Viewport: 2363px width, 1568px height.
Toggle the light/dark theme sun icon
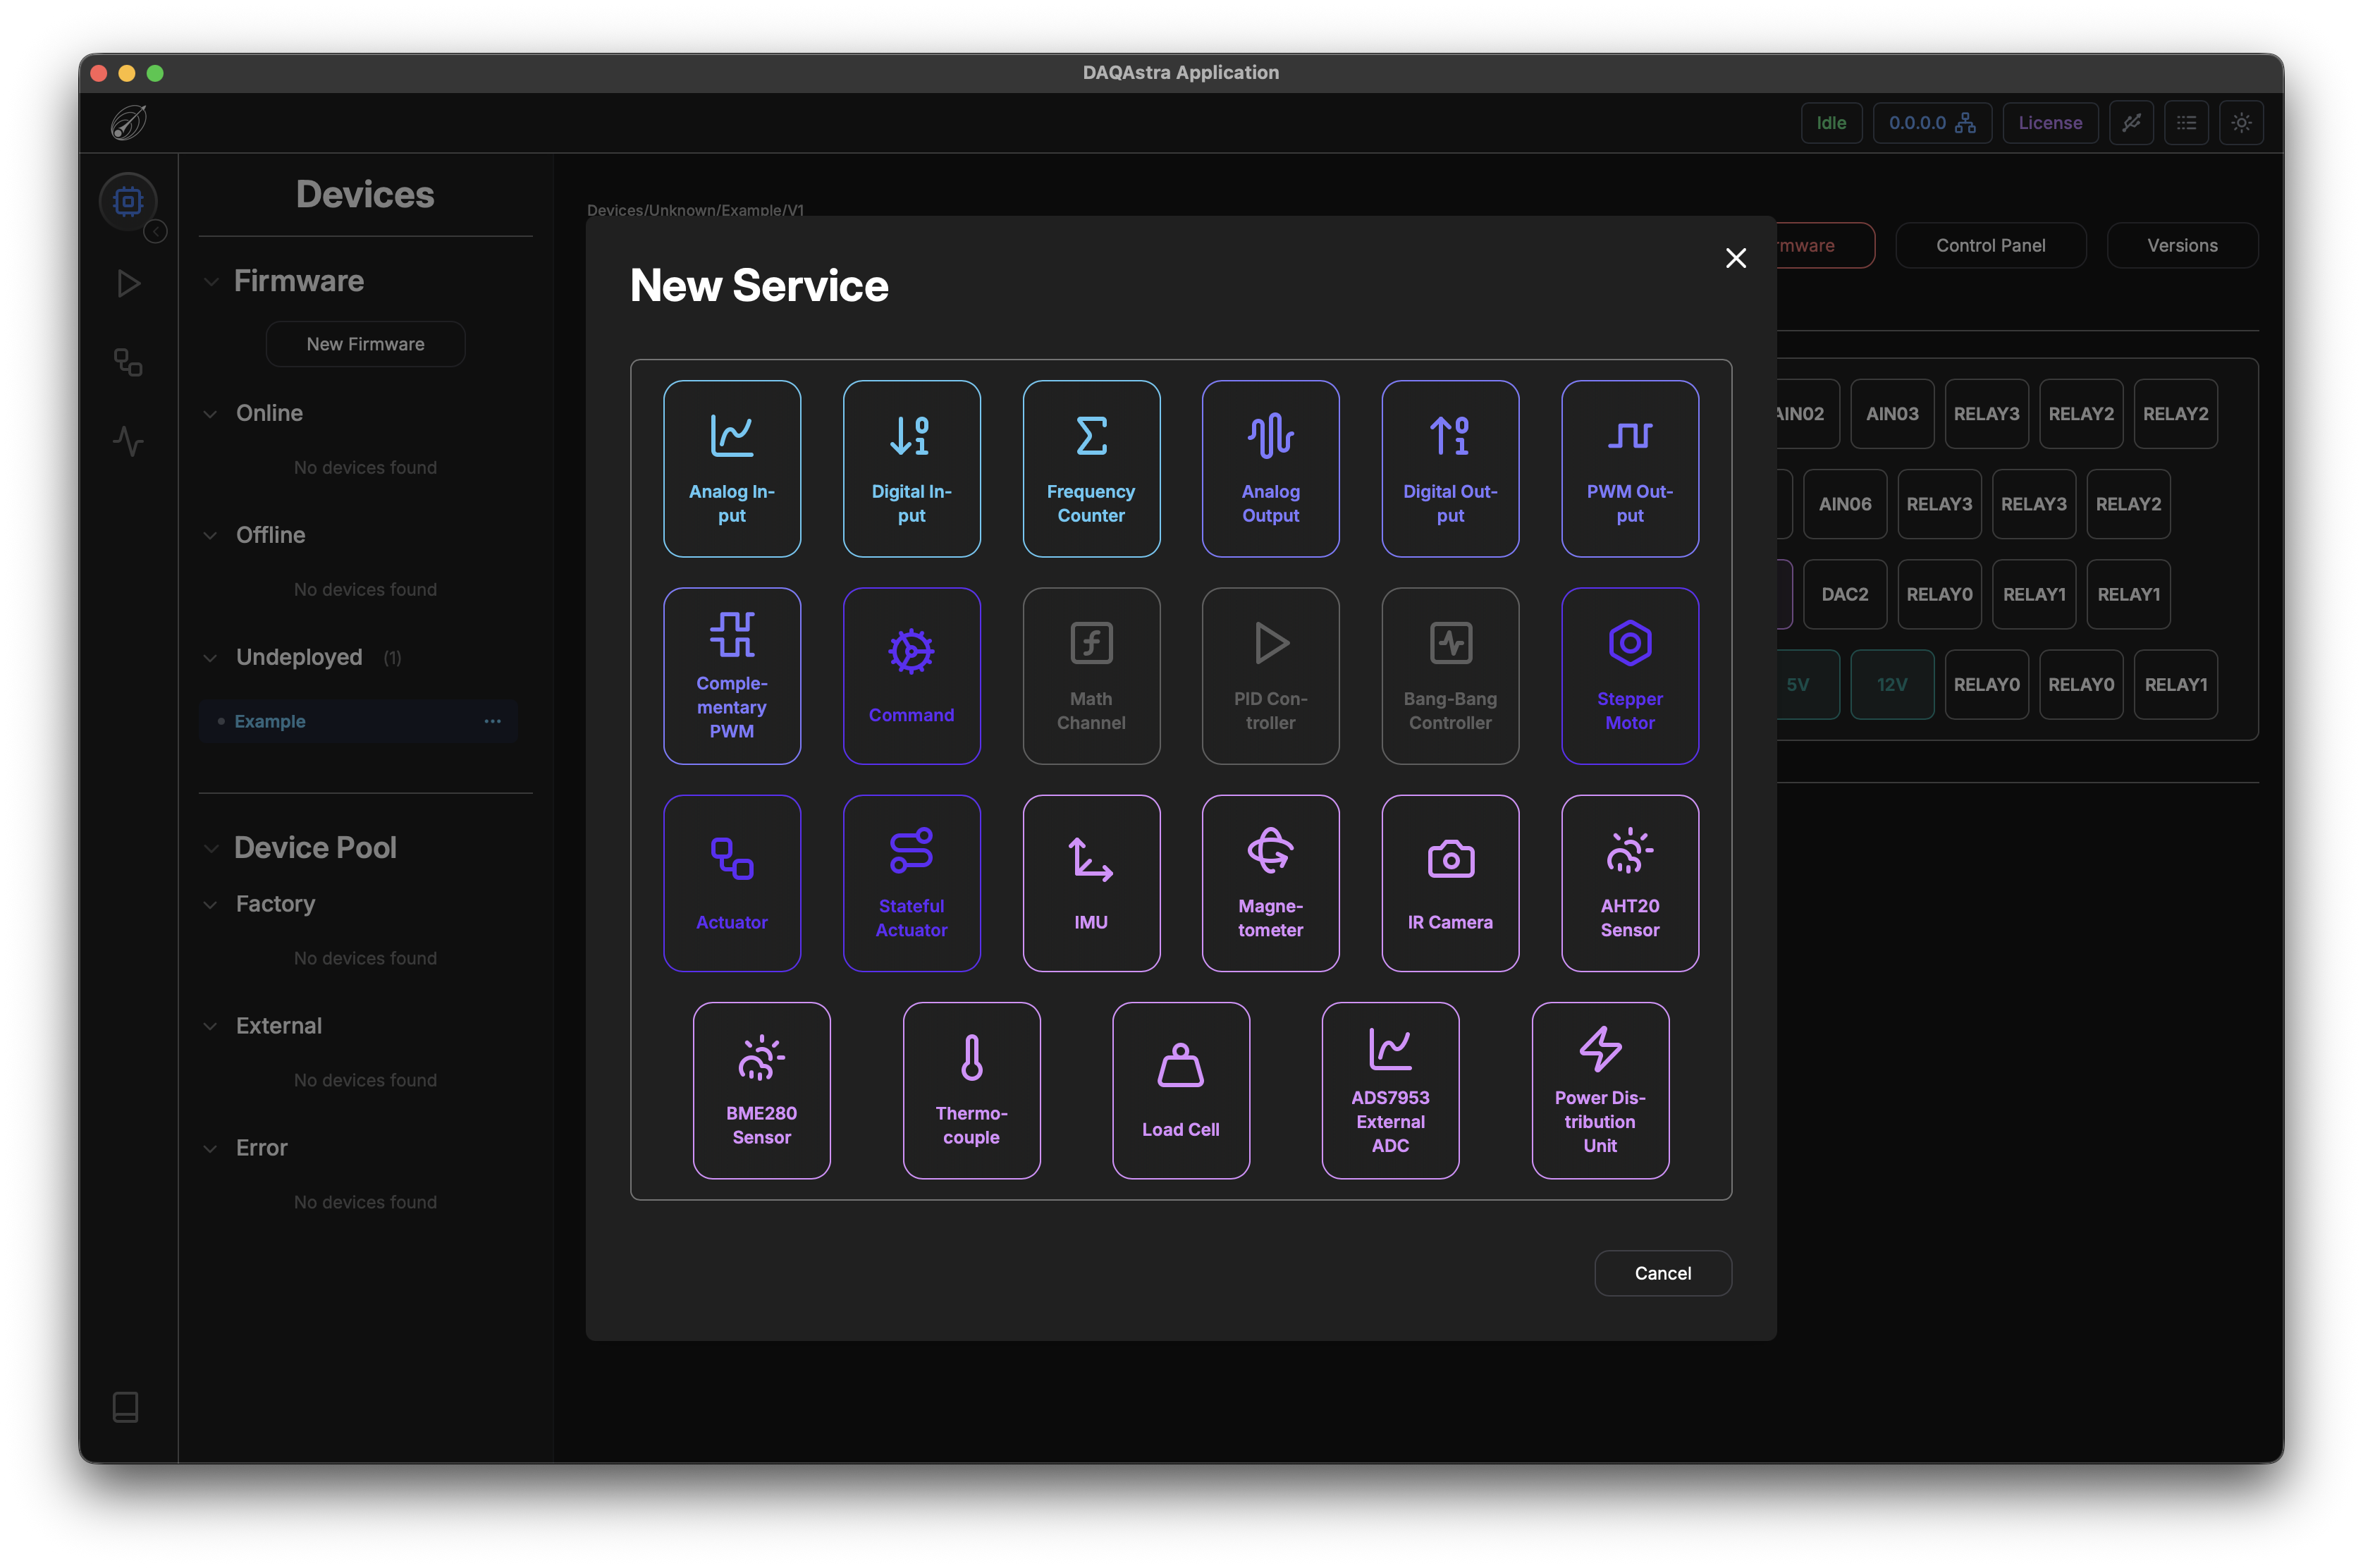[2241, 123]
